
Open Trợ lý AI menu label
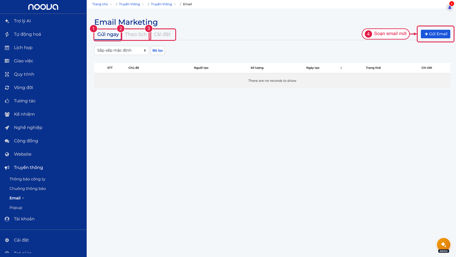(22, 21)
